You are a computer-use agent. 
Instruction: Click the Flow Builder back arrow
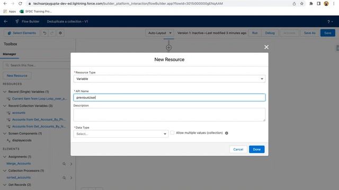click(x=6, y=21)
